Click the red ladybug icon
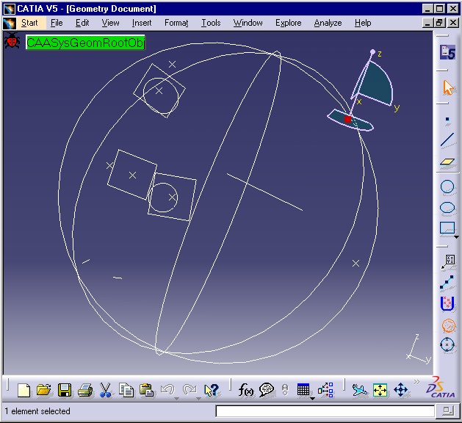Image resolution: width=462 pixels, height=423 pixels. click(x=12, y=41)
